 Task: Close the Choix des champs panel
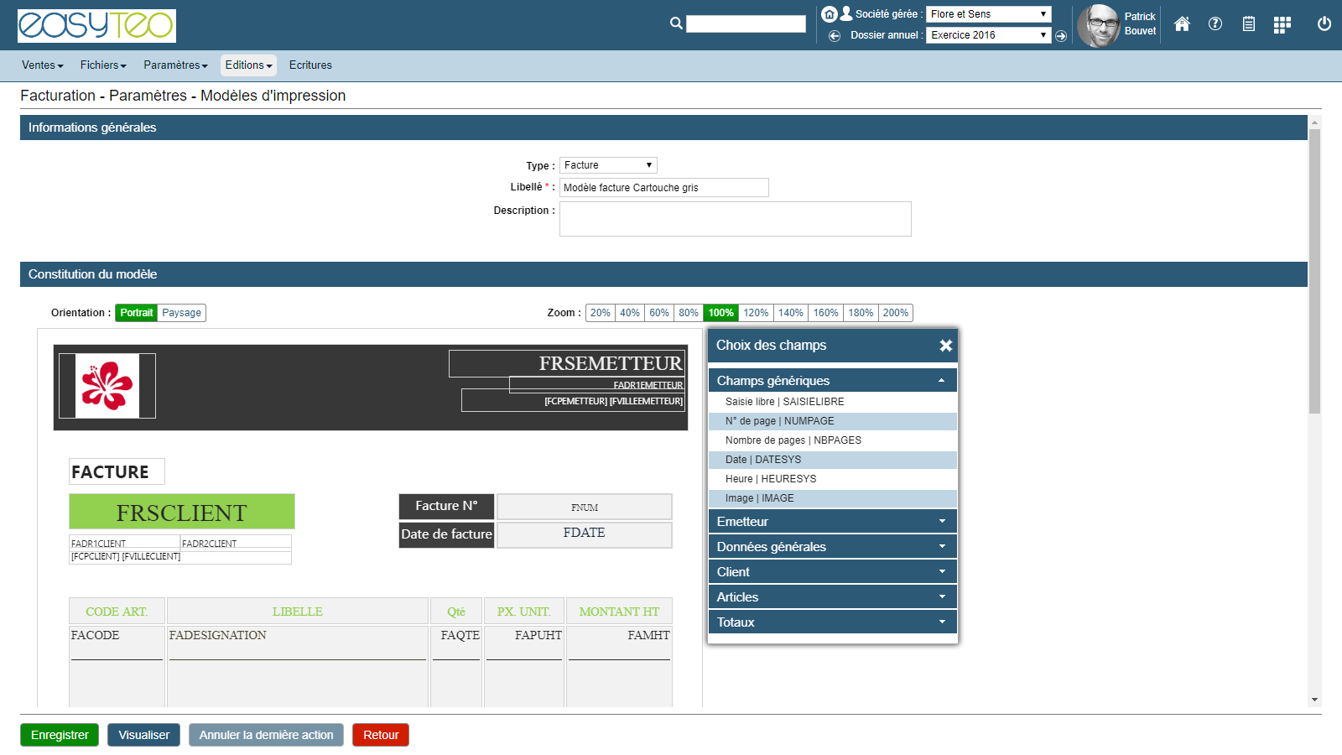tap(945, 346)
